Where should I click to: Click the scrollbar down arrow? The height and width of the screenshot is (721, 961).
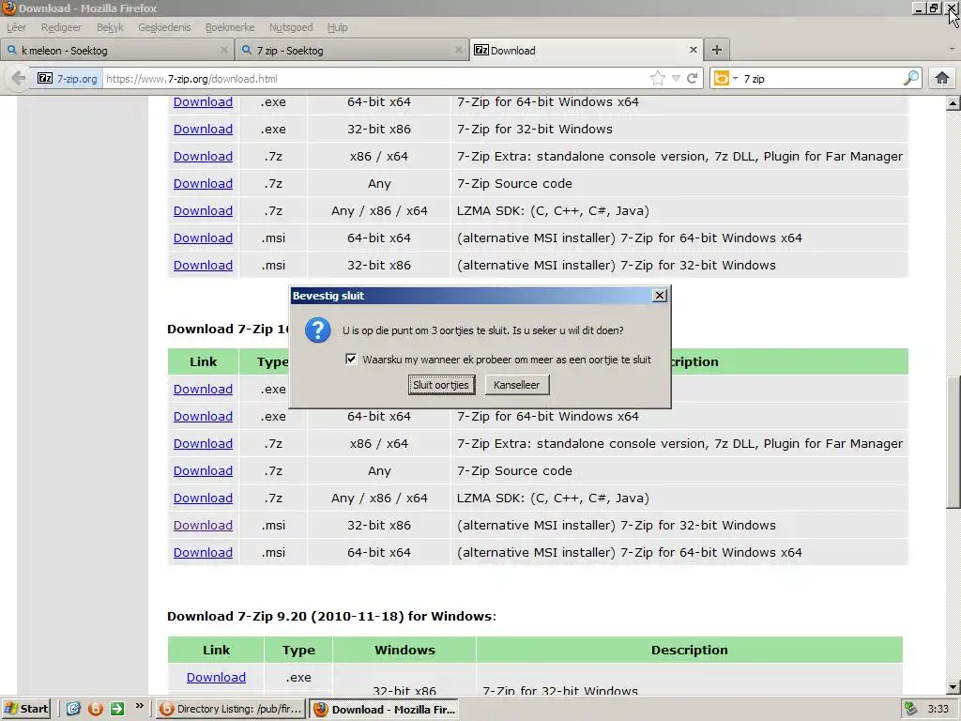click(x=953, y=687)
